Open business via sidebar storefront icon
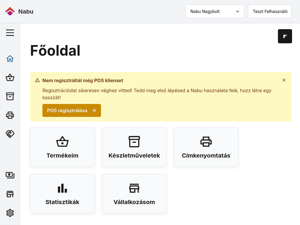The width and height of the screenshot is (300, 225). [x=10, y=194]
